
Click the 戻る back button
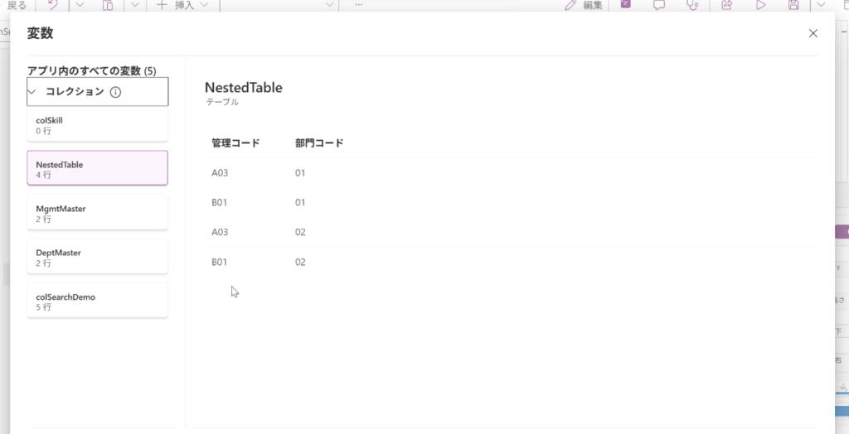17,5
